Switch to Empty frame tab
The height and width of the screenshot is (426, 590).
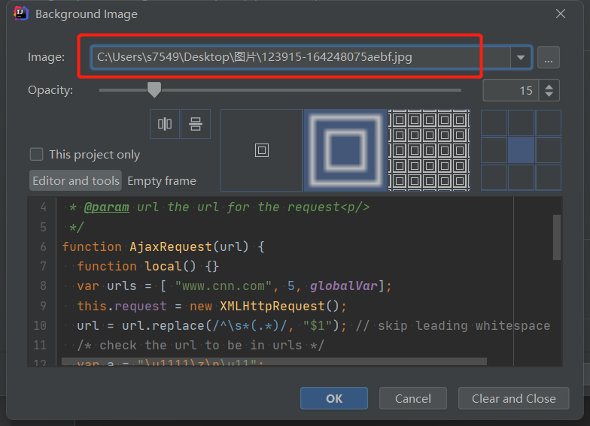click(x=162, y=180)
